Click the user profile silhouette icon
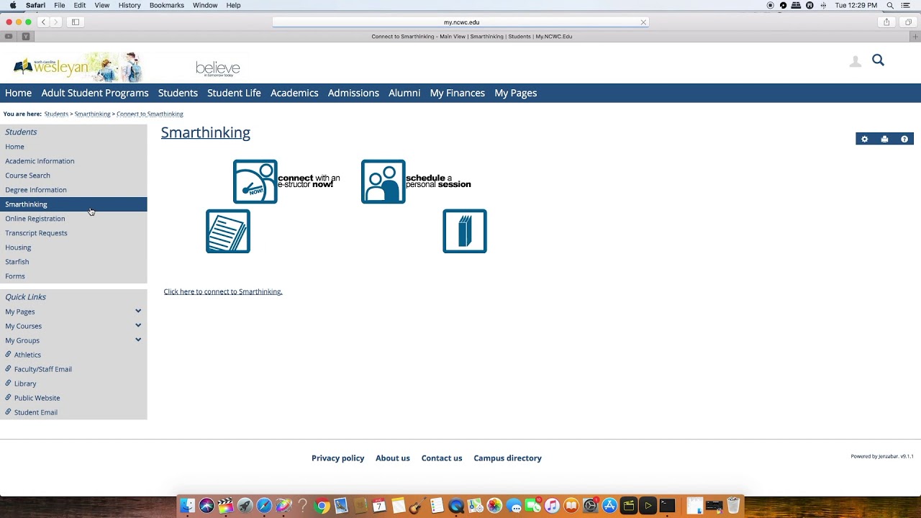Viewport: 921px width, 518px height. (x=856, y=62)
